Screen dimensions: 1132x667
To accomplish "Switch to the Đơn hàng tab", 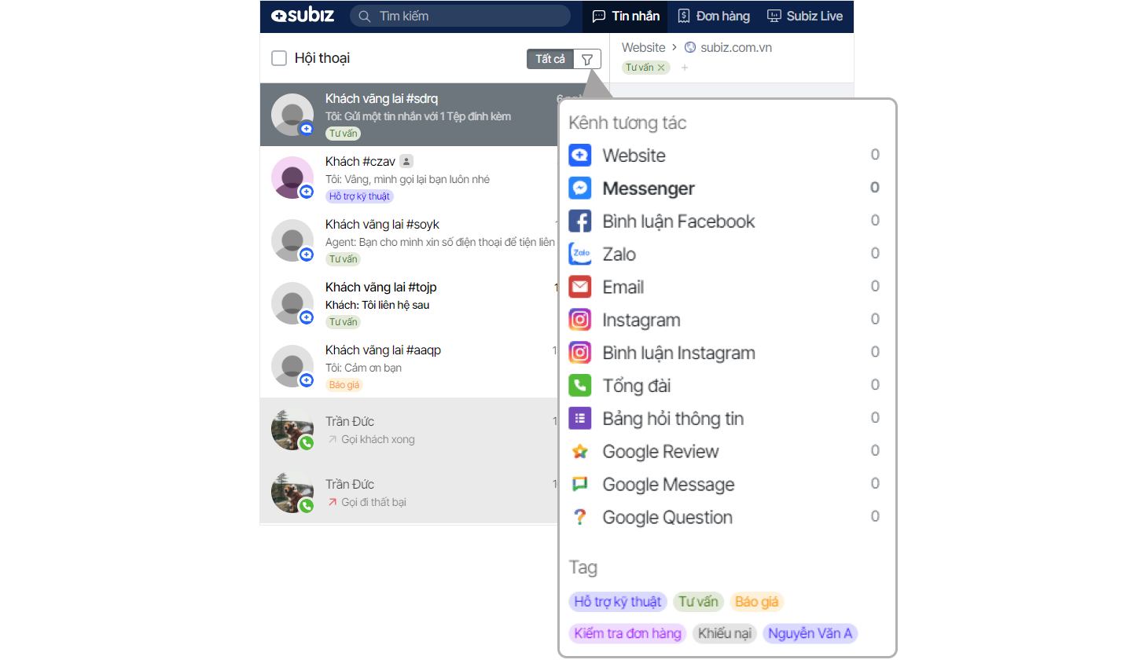I will (x=714, y=16).
